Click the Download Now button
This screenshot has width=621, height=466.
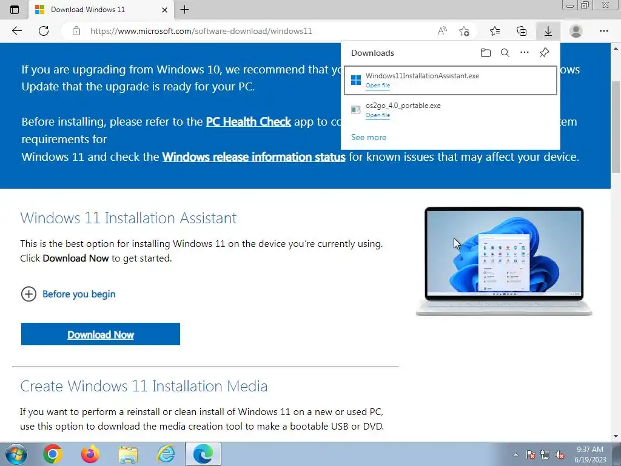coord(101,334)
